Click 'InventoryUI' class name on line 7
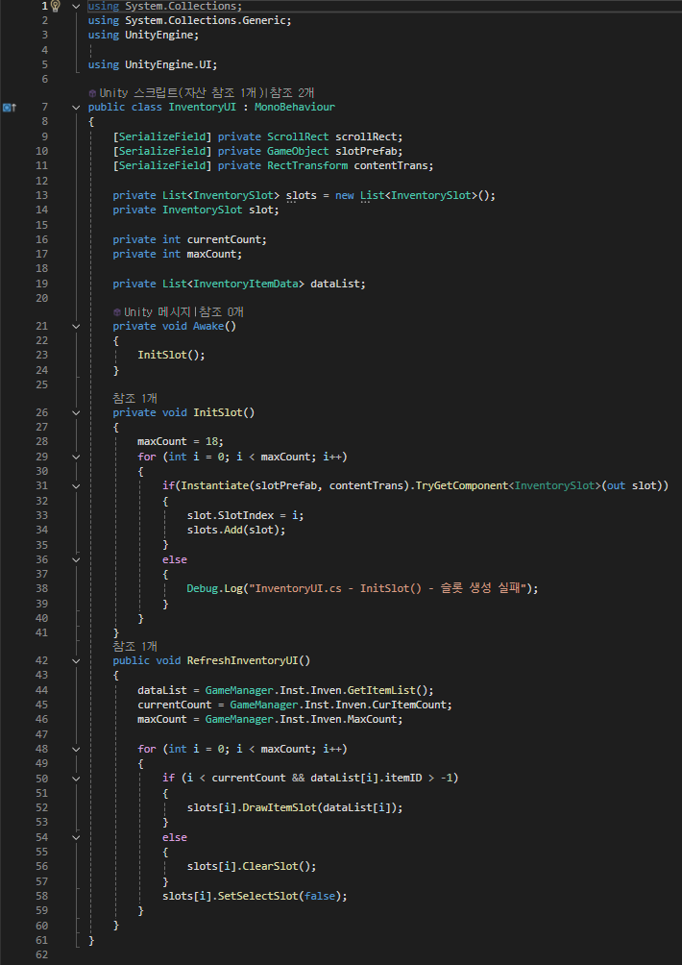 tap(203, 107)
